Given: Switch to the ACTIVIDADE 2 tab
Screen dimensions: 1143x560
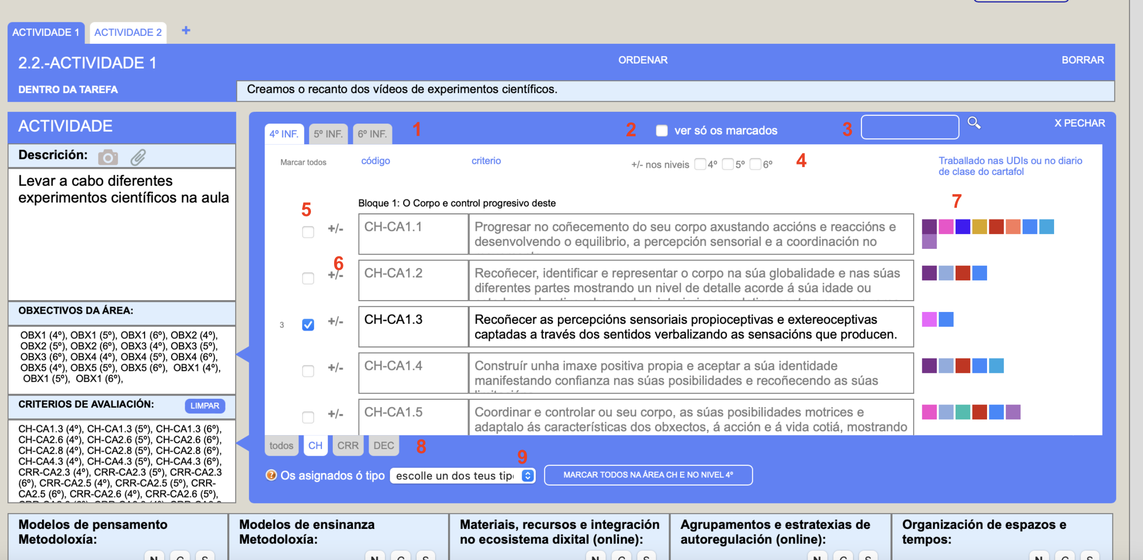Looking at the screenshot, I should 128,32.
